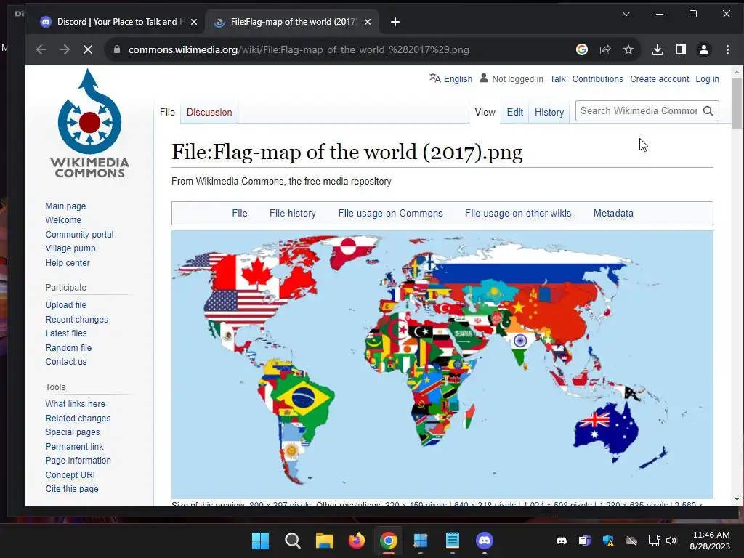Viewport: 744px width, 558px height.
Task: Click the Wikimedia search magnifier icon
Action: [708, 111]
